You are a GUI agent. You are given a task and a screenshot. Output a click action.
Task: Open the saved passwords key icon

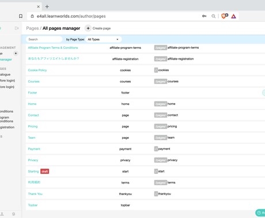pyautogui.click(x=204, y=16)
